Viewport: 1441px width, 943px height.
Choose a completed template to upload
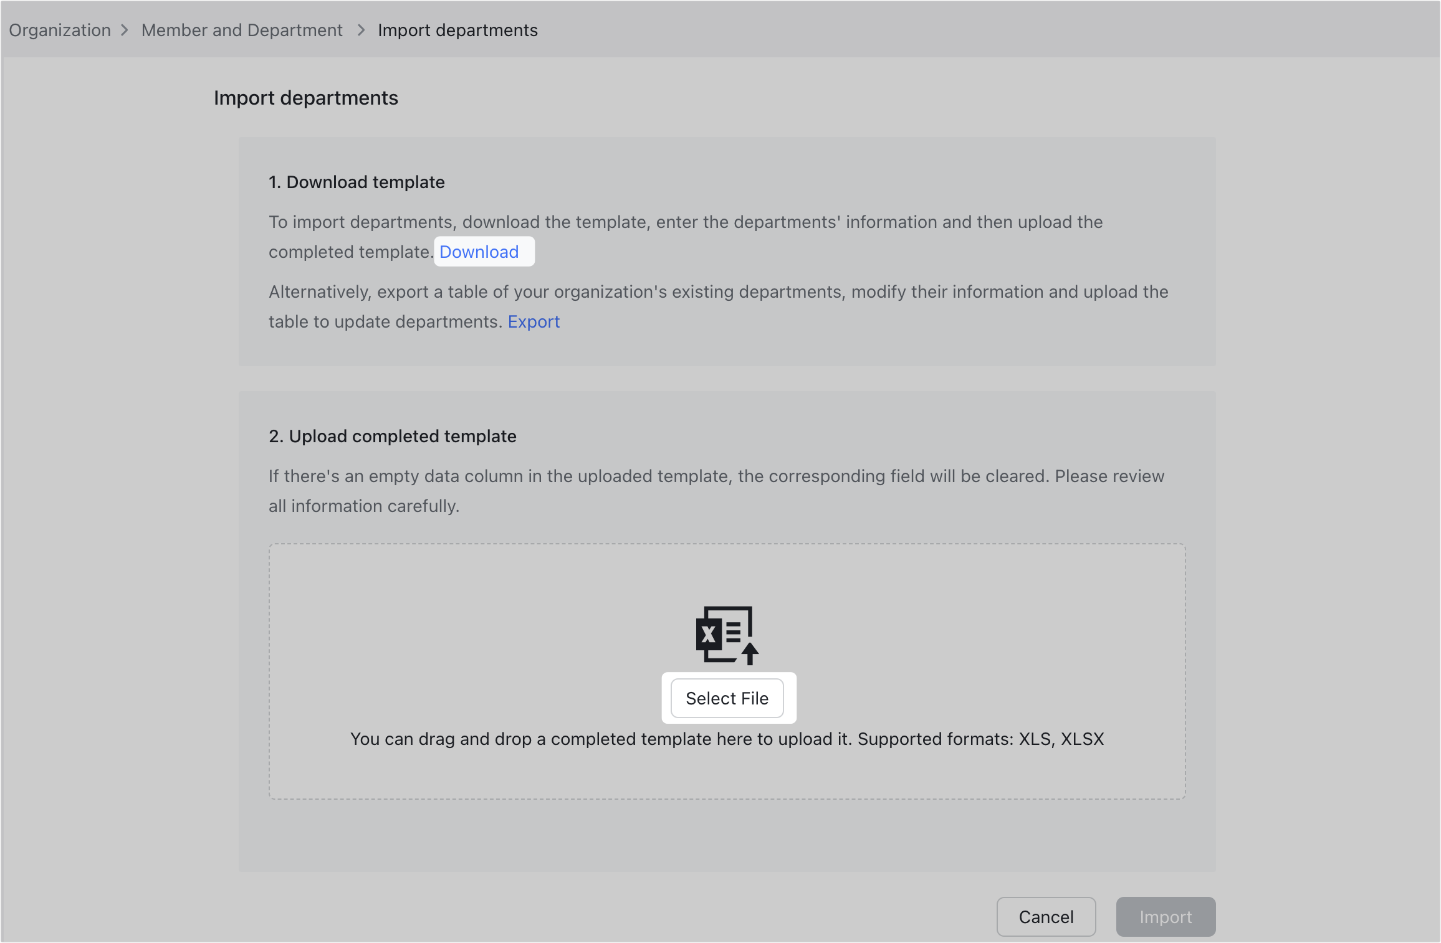pos(727,698)
